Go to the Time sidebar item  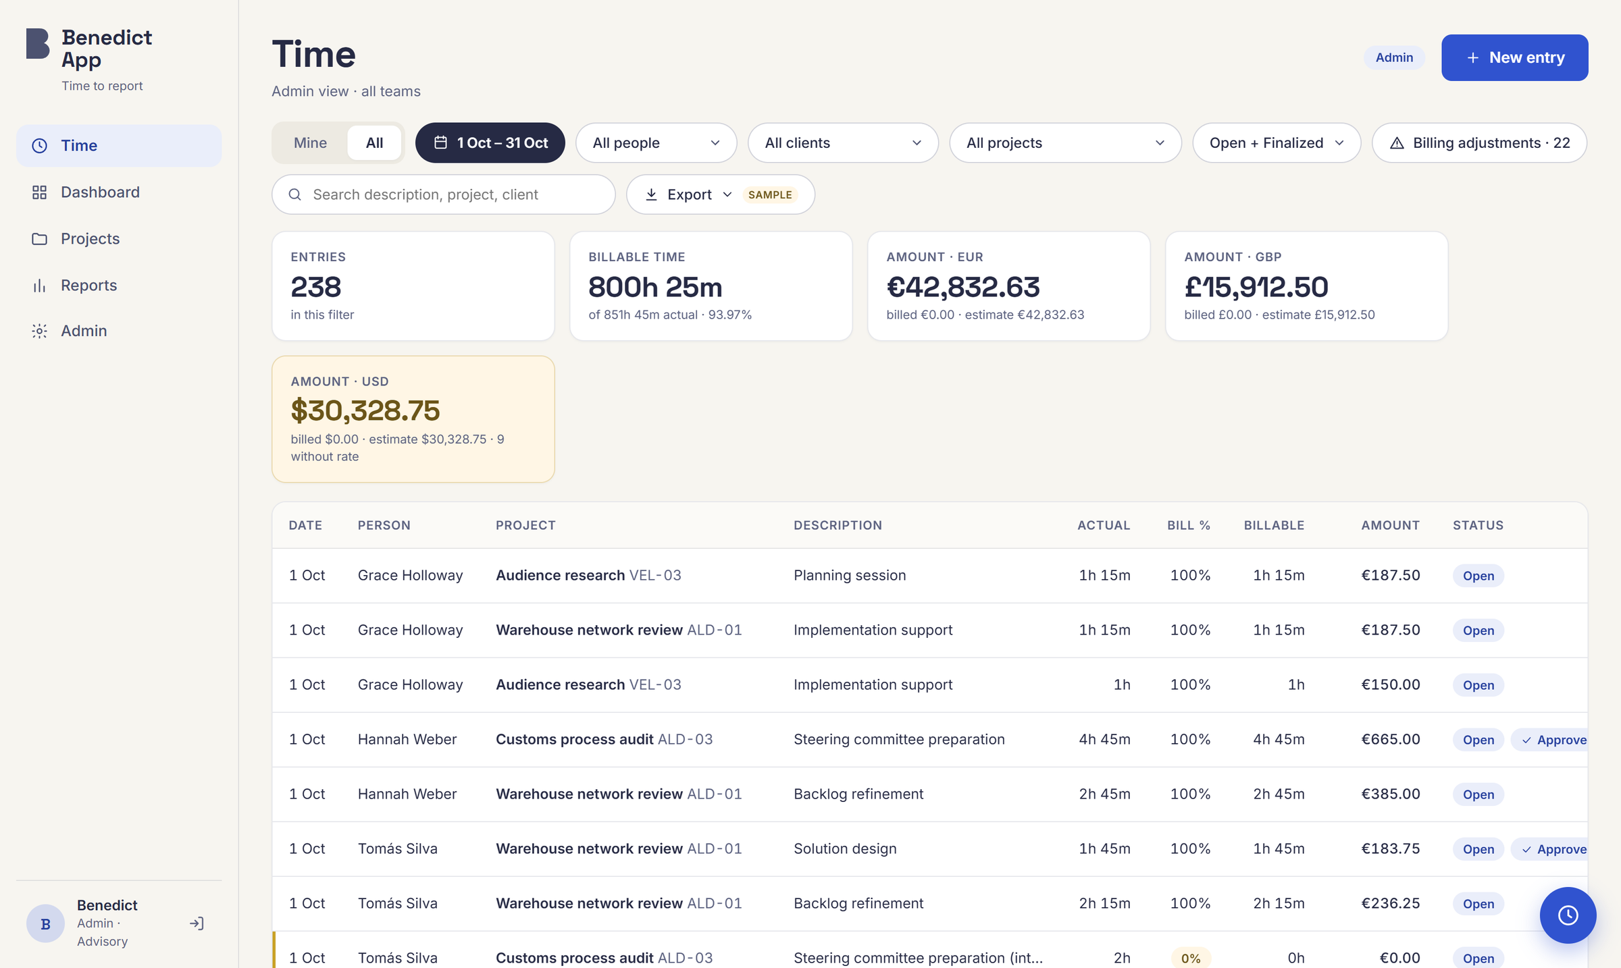[119, 146]
